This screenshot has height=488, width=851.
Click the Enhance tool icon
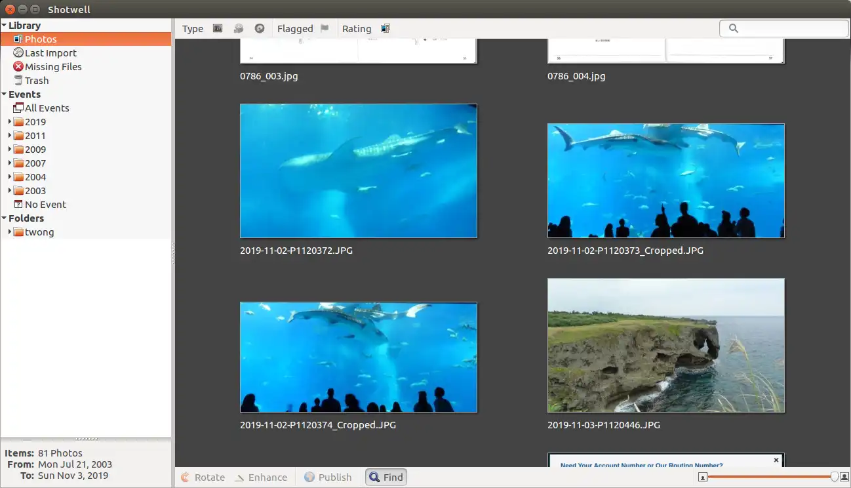tap(240, 478)
